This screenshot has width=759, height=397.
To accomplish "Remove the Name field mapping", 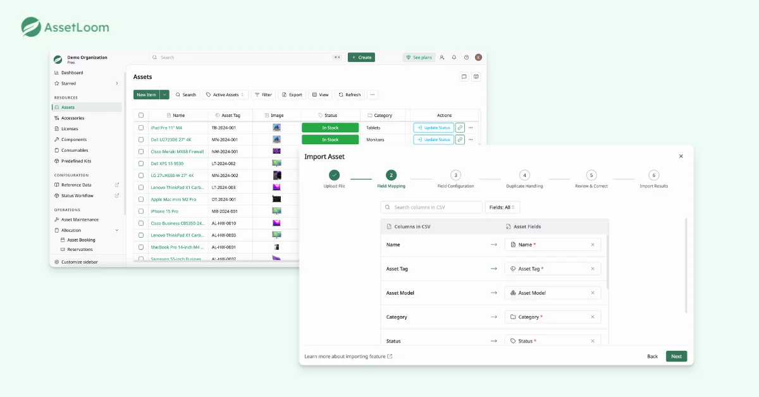I will pos(593,245).
